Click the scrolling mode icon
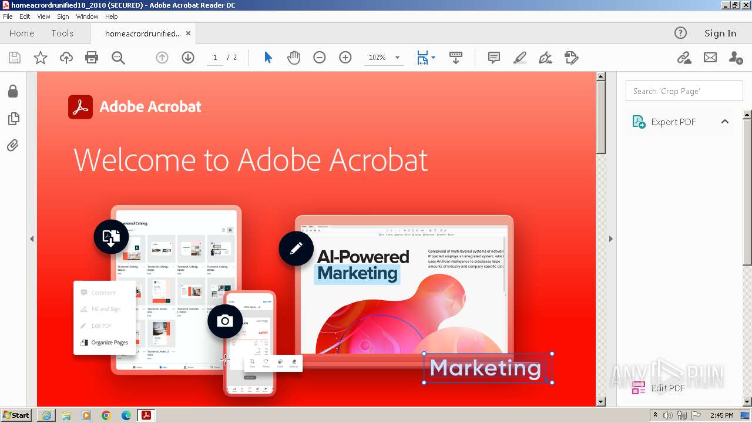Image resolution: width=752 pixels, height=423 pixels. point(456,58)
